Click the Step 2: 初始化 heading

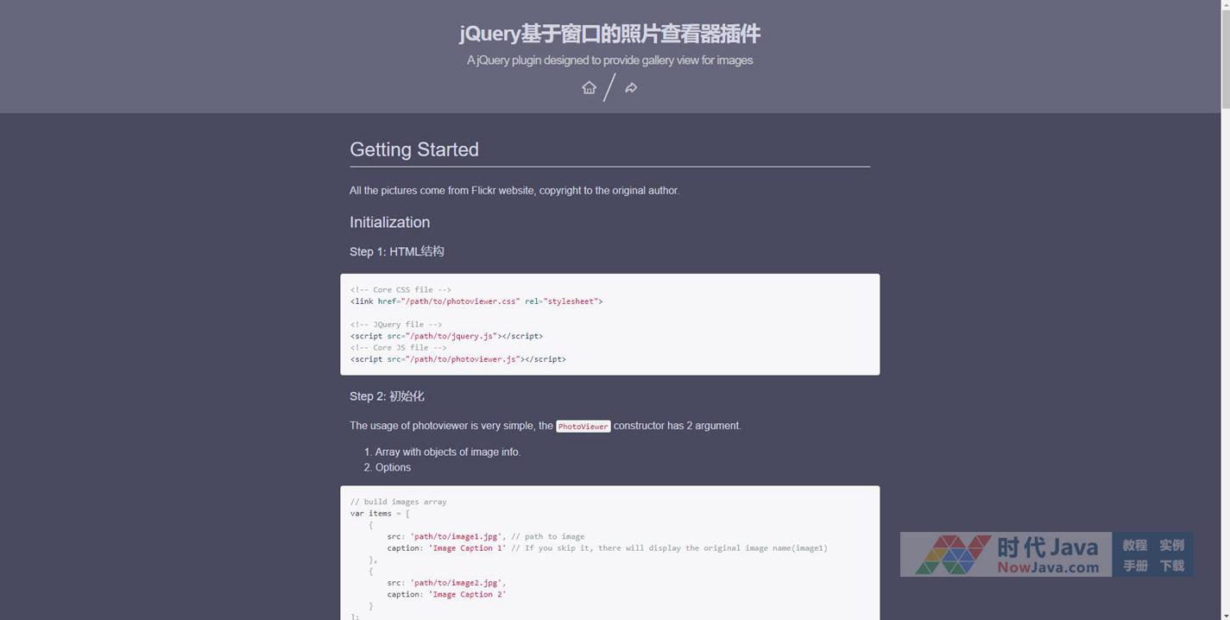(x=387, y=396)
